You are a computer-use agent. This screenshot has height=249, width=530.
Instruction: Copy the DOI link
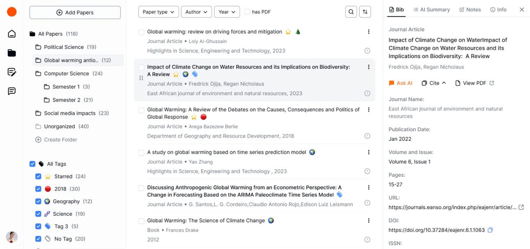coord(490,230)
